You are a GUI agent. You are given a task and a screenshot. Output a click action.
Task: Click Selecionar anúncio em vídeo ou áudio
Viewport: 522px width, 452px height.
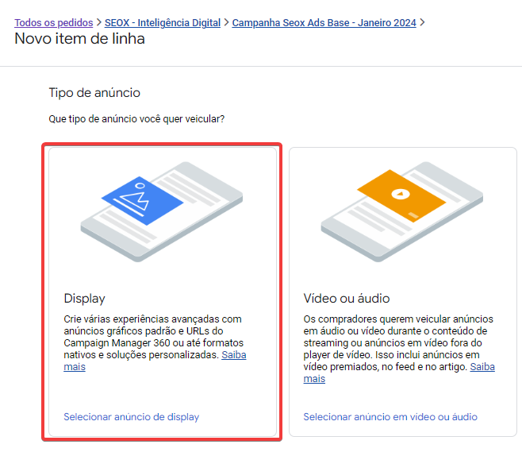click(390, 417)
